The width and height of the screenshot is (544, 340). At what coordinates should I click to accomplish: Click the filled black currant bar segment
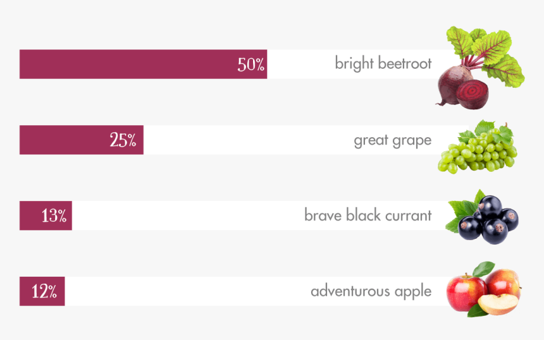[30, 216]
